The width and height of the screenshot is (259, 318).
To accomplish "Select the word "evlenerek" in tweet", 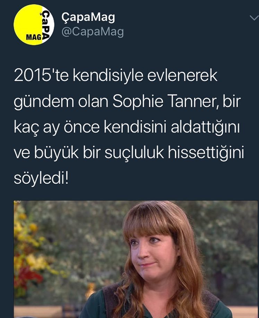I will tap(182, 75).
